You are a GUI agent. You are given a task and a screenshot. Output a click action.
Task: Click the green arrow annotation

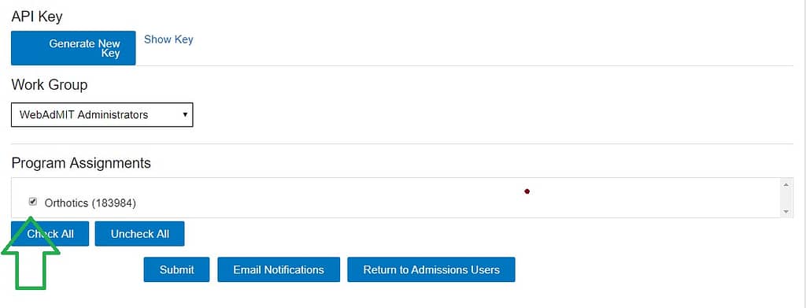[x=31, y=254]
